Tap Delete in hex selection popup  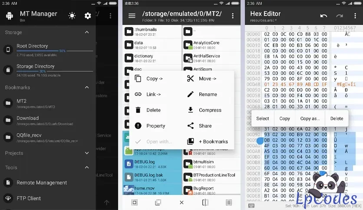coord(337,118)
